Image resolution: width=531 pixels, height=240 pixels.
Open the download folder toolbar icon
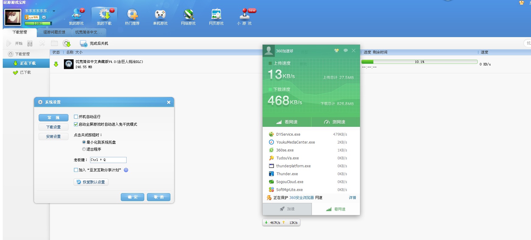[x=54, y=43]
